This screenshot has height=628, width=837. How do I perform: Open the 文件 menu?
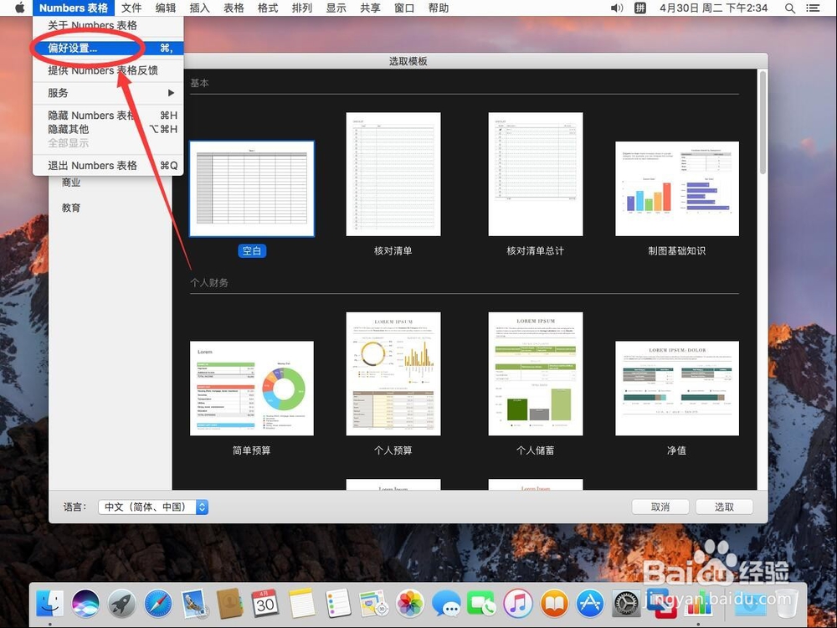click(131, 8)
